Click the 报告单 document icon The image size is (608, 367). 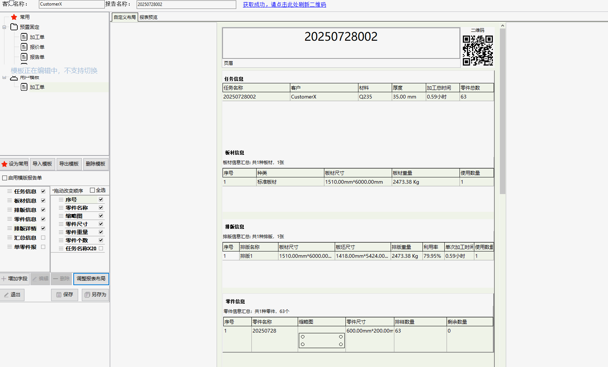(24, 57)
